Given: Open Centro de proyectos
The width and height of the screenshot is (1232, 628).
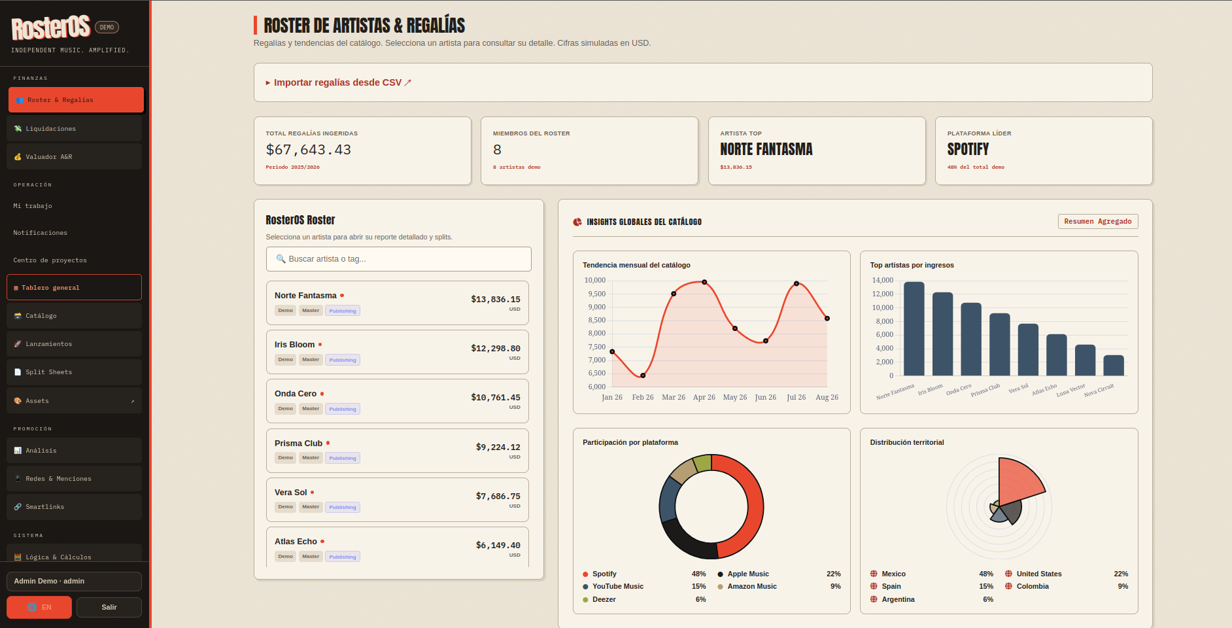Looking at the screenshot, I should coord(75,260).
